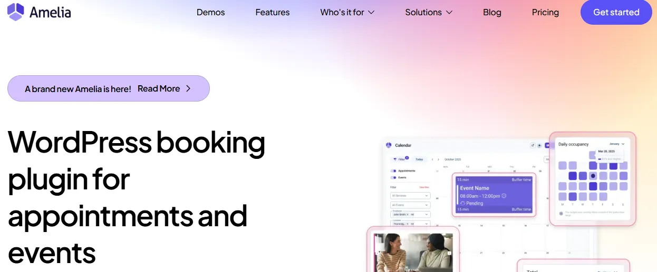The image size is (657, 272).
Task: Select the Event Name appointment card
Action: (x=494, y=195)
